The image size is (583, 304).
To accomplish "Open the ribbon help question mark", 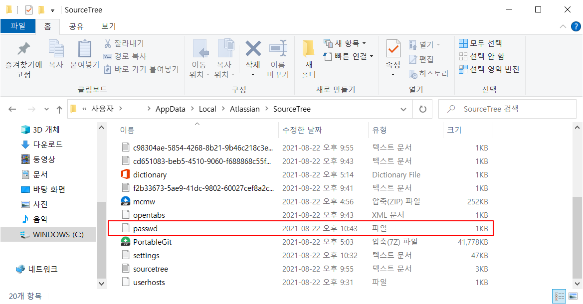I will [576, 26].
